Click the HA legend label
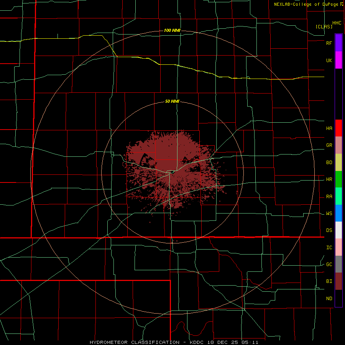Image resolution: width=345 pixels, height=345 pixels. click(329, 128)
